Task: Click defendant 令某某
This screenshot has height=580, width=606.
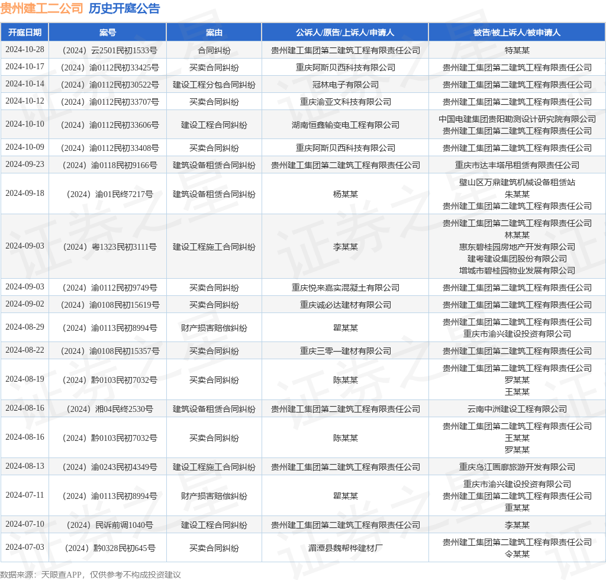Action: pos(517,554)
